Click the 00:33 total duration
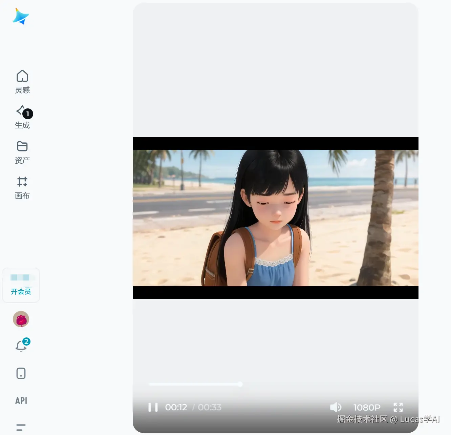 tap(210, 407)
